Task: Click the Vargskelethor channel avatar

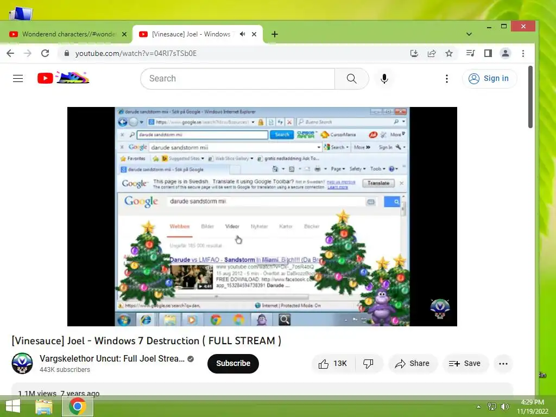Action: pos(22,363)
